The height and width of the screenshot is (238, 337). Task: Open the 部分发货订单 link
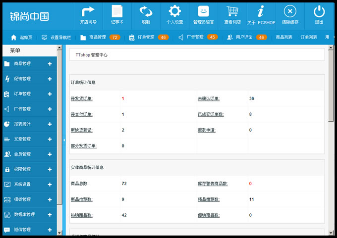tap(84, 146)
